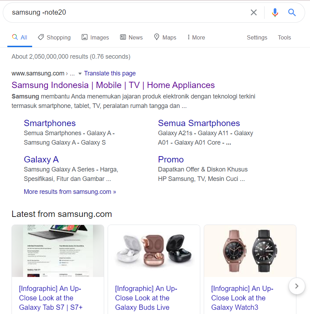Click the Shopping tag icon
Image resolution: width=310 pixels, height=314 pixels.
pyautogui.click(x=41, y=37)
